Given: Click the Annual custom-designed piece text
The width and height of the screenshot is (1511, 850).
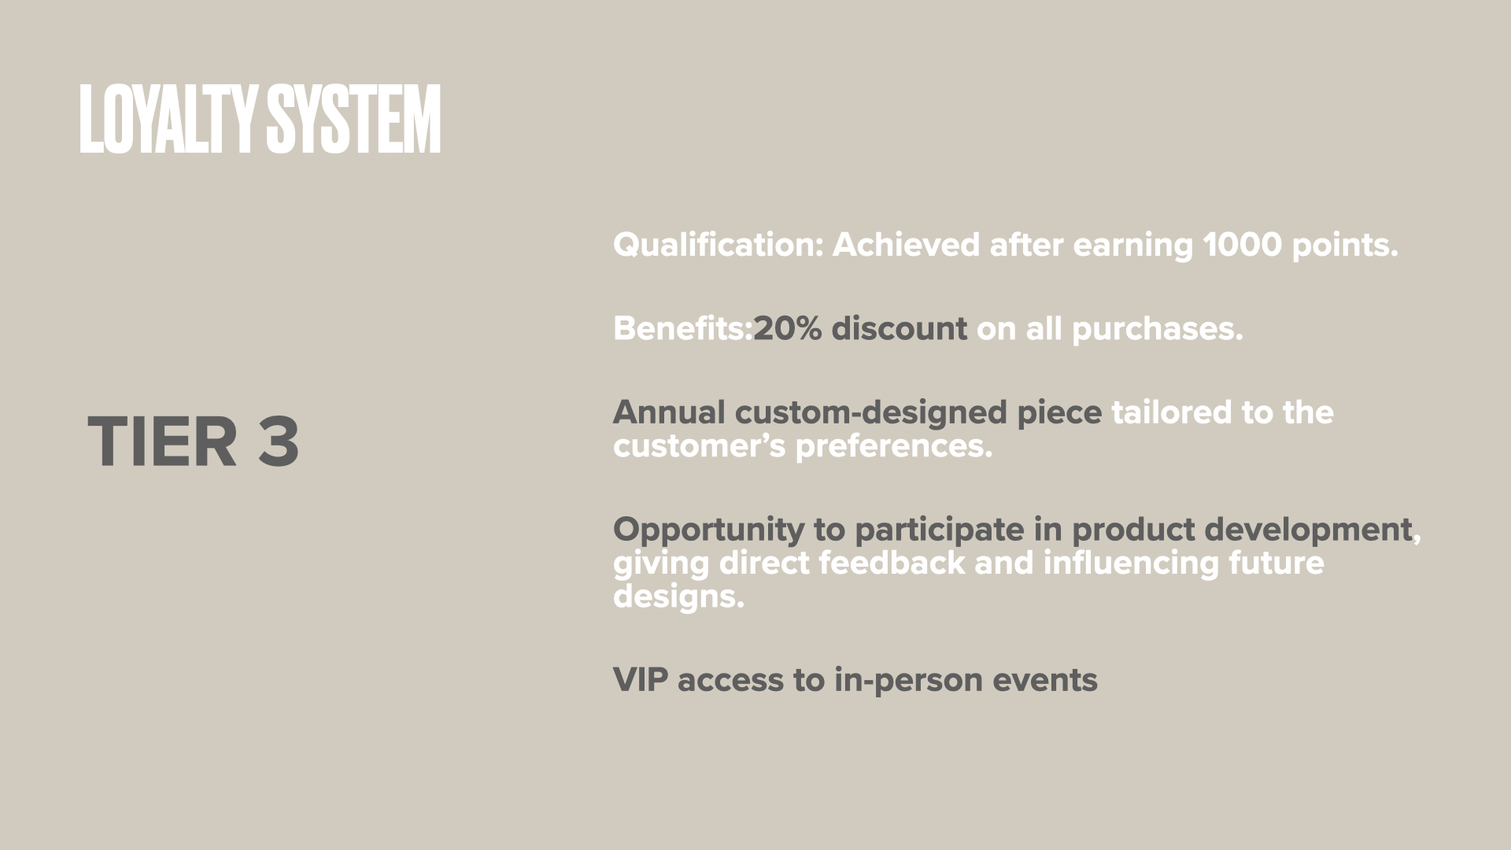Looking at the screenshot, I should coord(857,412).
